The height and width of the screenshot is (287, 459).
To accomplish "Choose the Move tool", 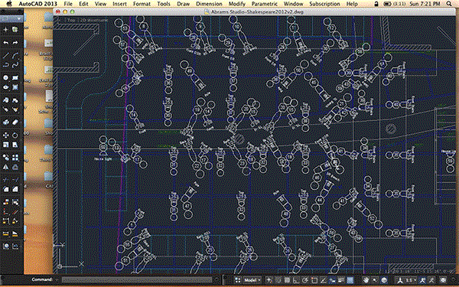I will (x=6, y=135).
